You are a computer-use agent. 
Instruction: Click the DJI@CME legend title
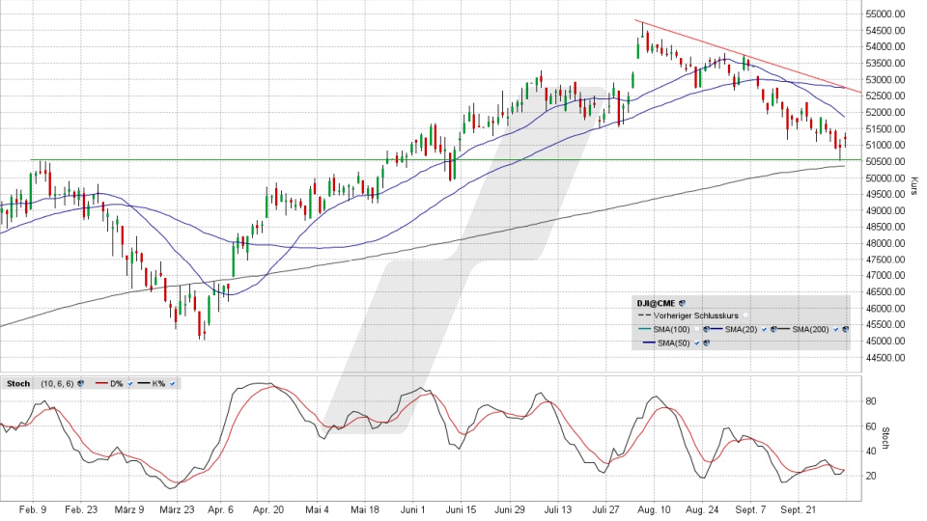657,303
